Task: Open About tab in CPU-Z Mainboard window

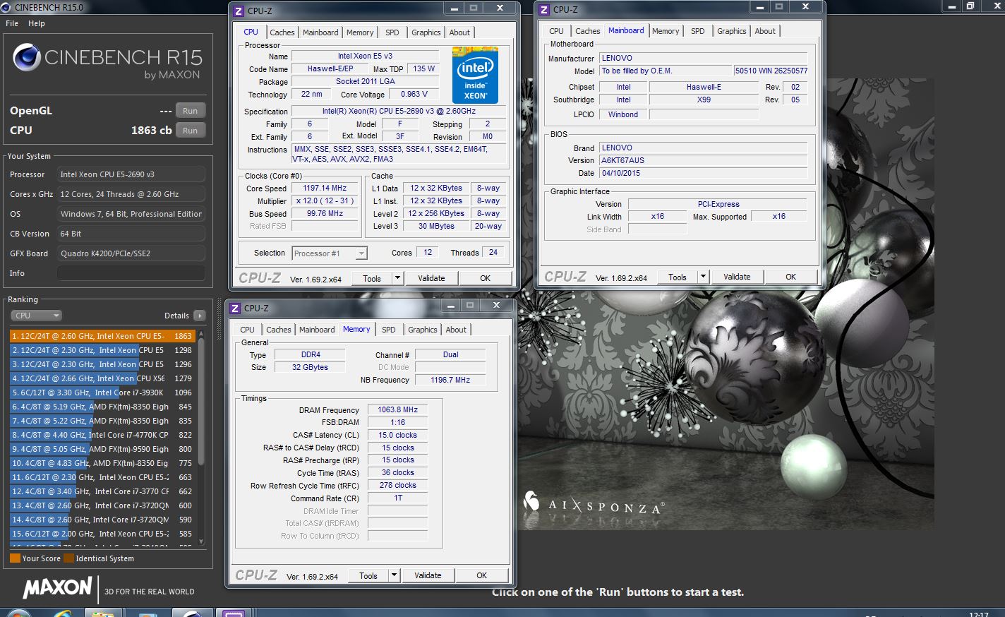Action: click(765, 31)
